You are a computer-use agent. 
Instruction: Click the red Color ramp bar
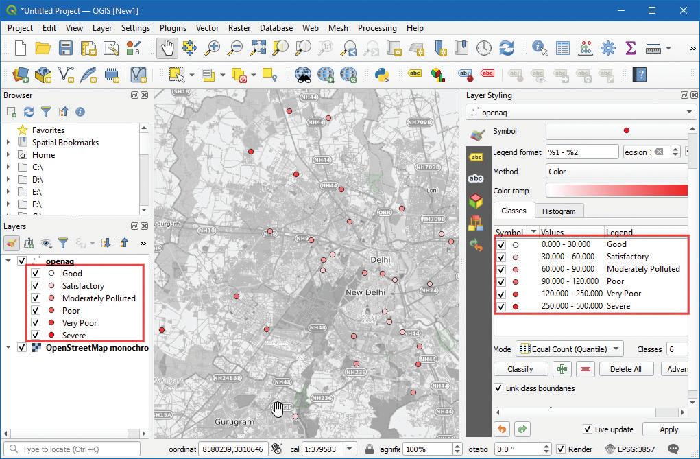tap(616, 190)
